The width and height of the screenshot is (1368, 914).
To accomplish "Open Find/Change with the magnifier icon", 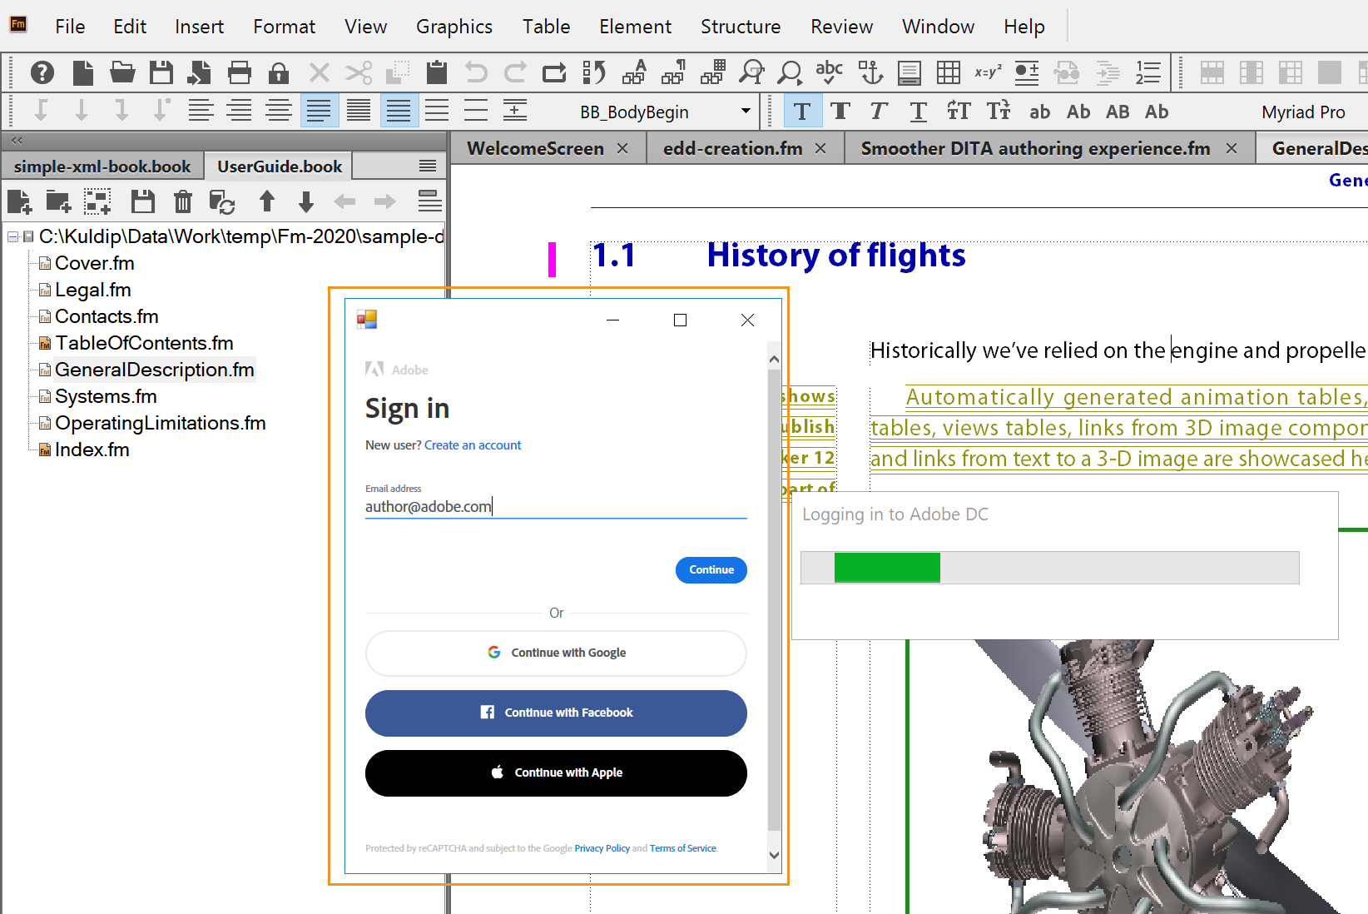I will tap(790, 72).
